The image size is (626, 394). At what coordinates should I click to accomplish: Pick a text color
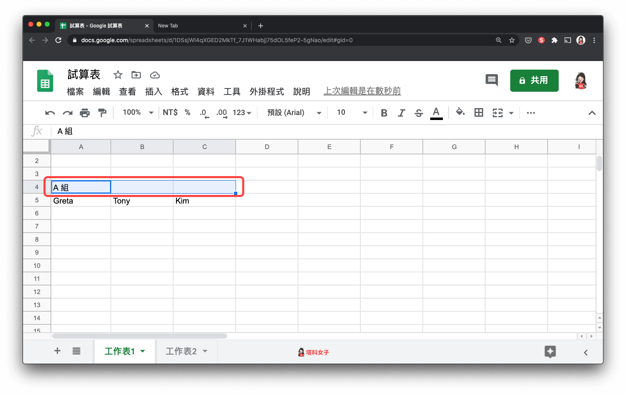coord(436,113)
